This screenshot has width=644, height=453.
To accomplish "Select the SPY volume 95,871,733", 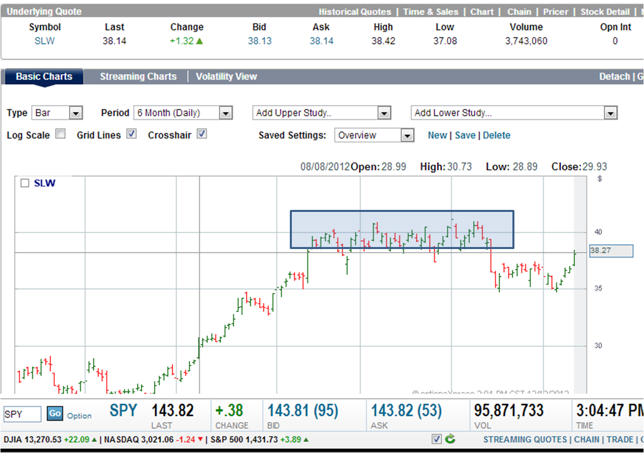I will click(x=509, y=410).
